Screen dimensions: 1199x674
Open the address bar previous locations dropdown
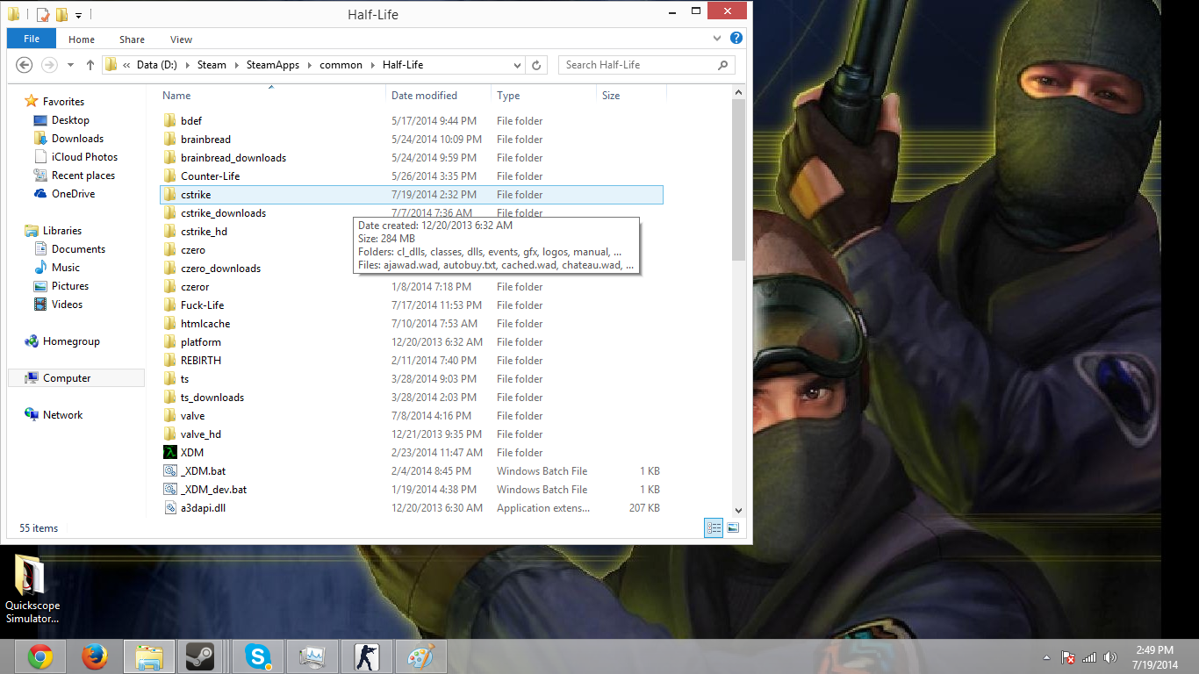[x=517, y=65]
